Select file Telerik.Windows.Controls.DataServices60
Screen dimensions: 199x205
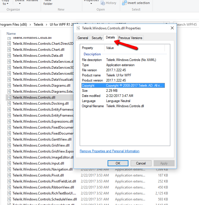(x=43, y=74)
